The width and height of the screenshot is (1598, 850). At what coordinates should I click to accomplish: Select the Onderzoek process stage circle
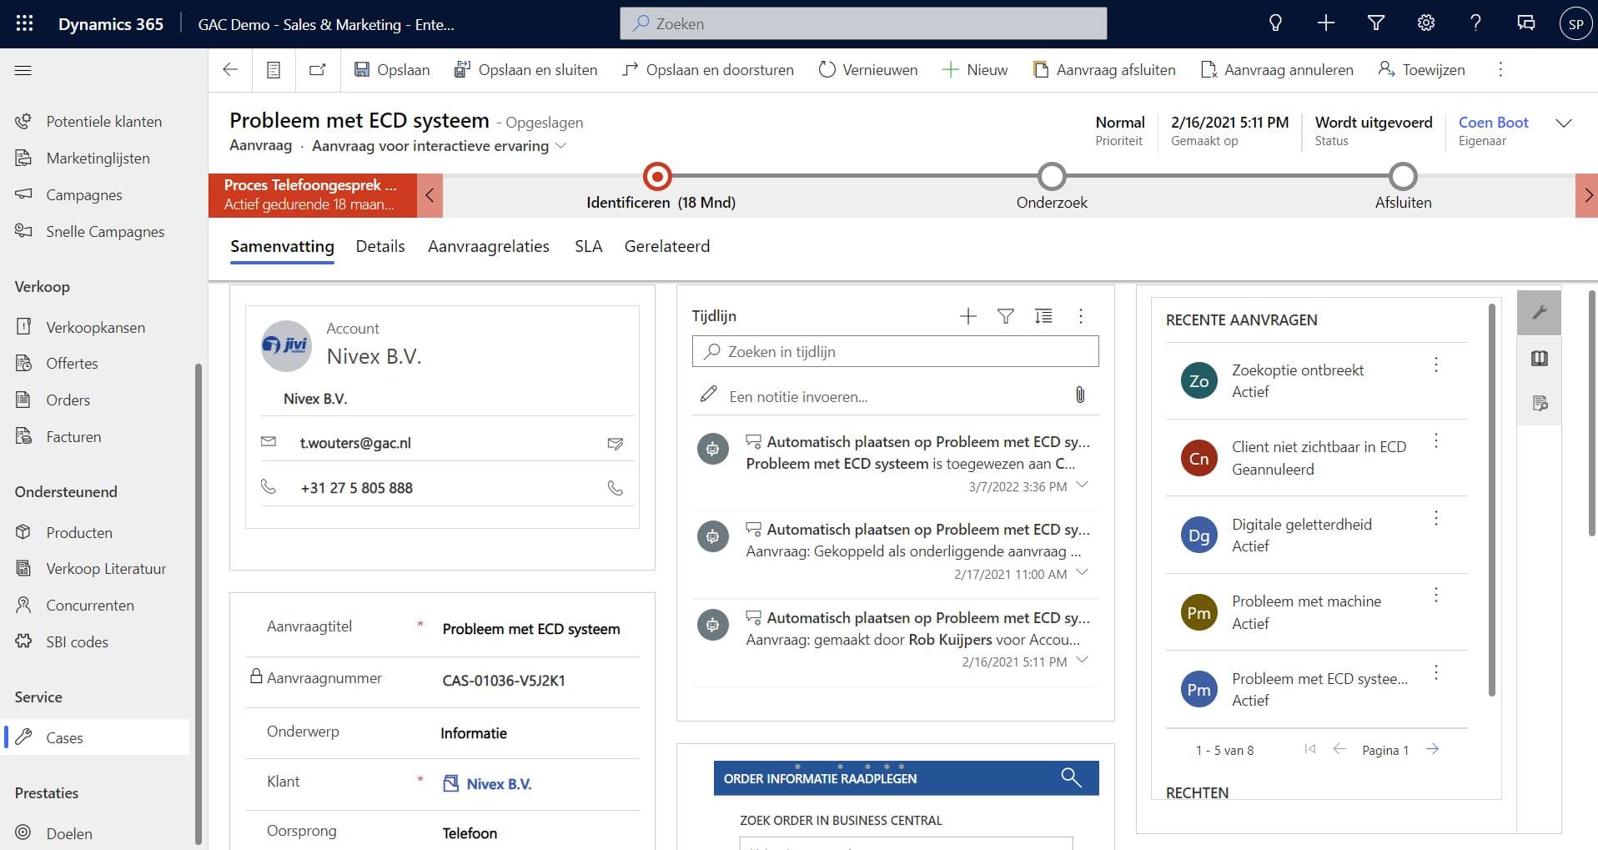[1052, 177]
